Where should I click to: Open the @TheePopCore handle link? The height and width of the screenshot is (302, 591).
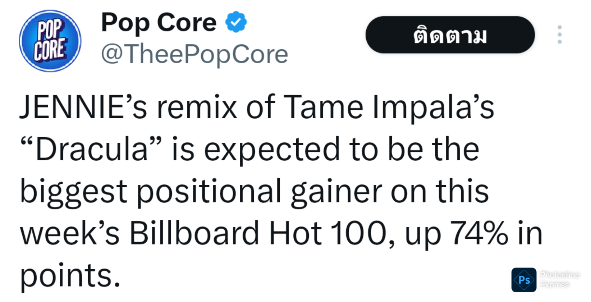click(x=194, y=54)
